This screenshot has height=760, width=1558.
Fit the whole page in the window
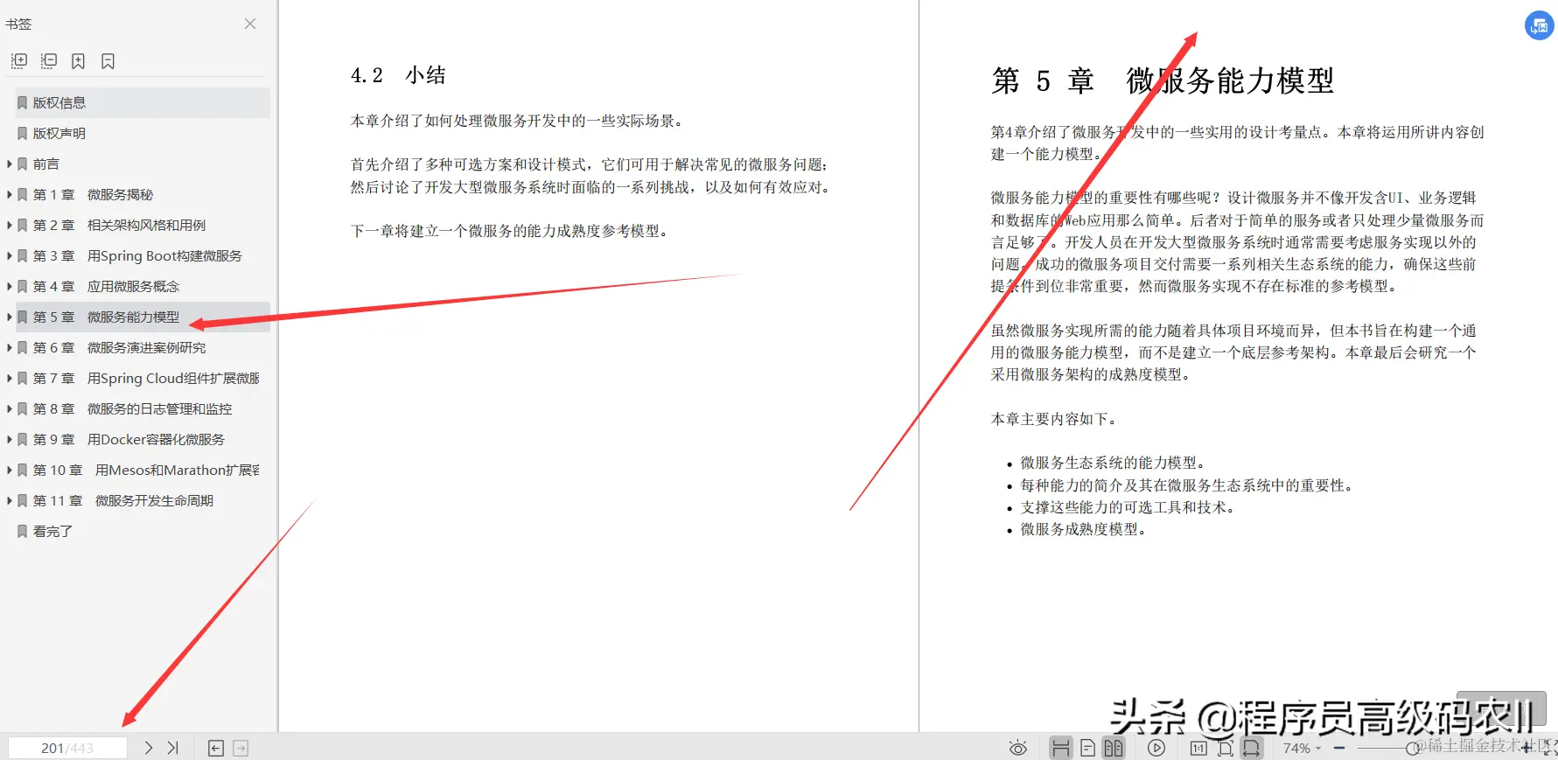tap(1226, 748)
